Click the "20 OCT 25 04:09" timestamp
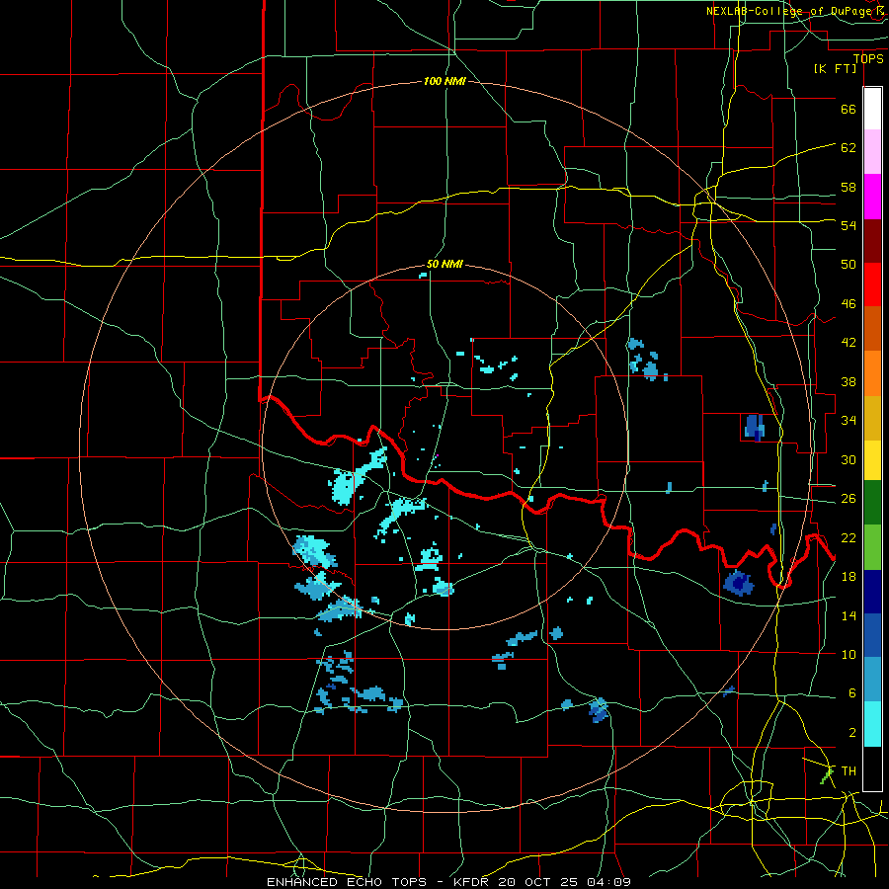The image size is (889, 889). coord(565,882)
